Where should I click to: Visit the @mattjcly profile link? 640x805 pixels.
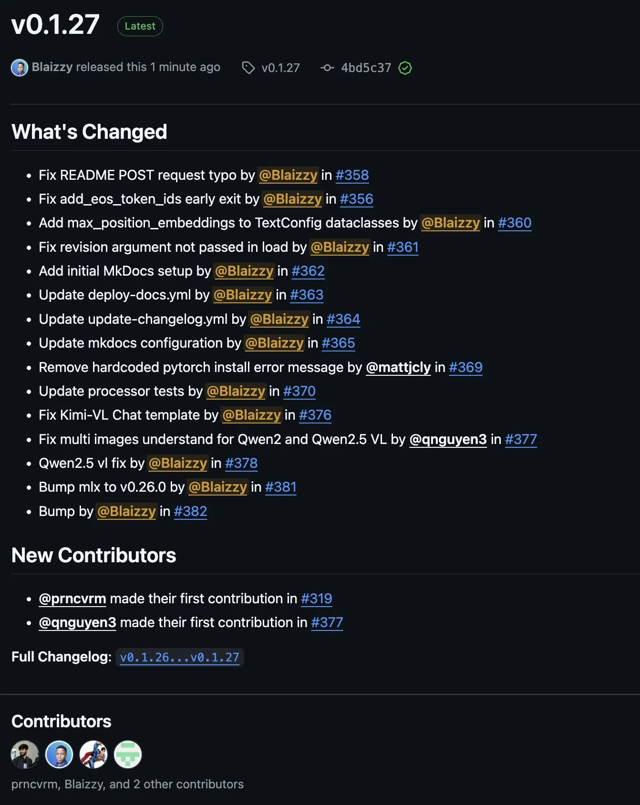click(x=398, y=367)
